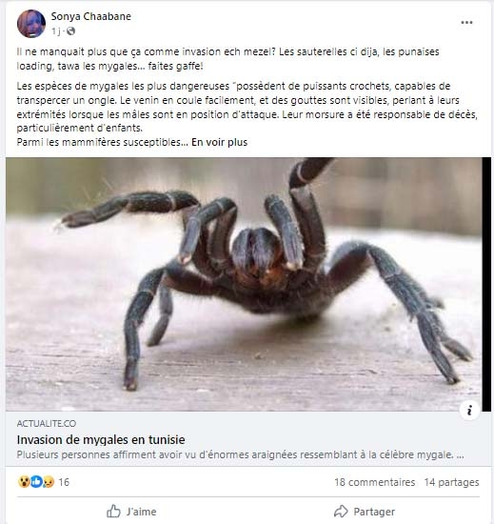The height and width of the screenshot is (524, 494).
Task: Click the Partager button label
Action: 374,512
